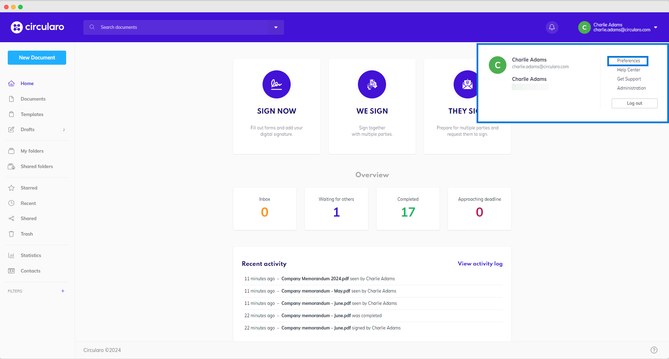The height and width of the screenshot is (359, 669).
Task: Open Help Center from user menu
Action: click(x=628, y=70)
